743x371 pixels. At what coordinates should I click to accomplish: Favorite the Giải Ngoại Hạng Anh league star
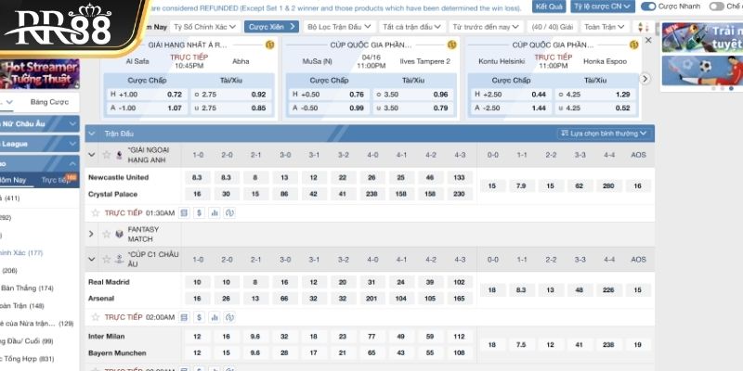[107, 155]
